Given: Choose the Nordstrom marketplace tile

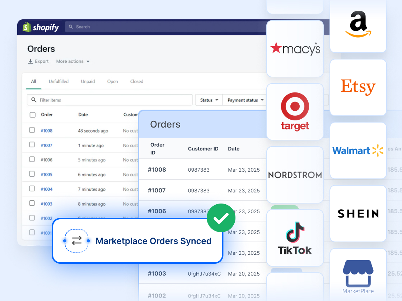Looking at the screenshot, I should (x=295, y=175).
